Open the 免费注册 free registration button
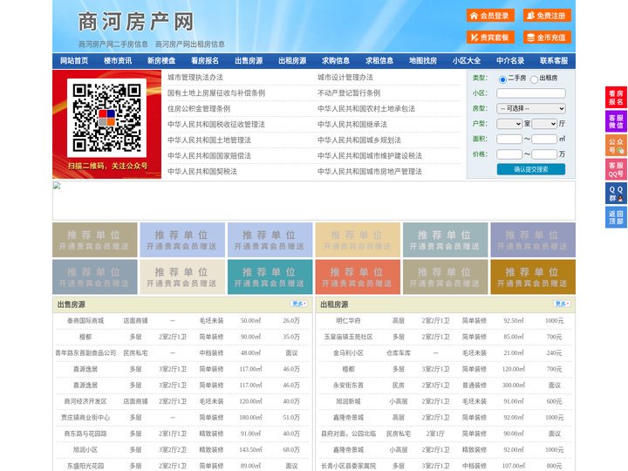Screen dimensions: 628x471 point(547,16)
